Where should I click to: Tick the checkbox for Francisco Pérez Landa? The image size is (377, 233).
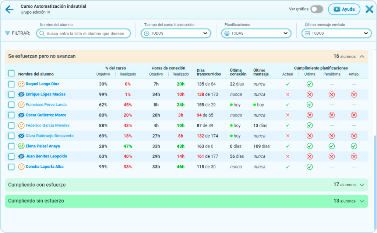pyautogui.click(x=11, y=105)
